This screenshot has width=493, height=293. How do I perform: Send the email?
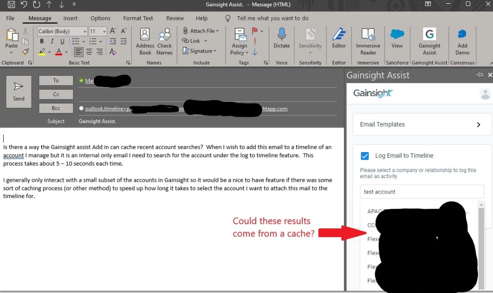(19, 92)
